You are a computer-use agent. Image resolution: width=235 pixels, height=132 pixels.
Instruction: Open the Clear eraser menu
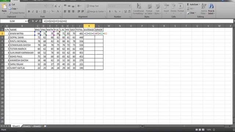[x=191, y=13]
